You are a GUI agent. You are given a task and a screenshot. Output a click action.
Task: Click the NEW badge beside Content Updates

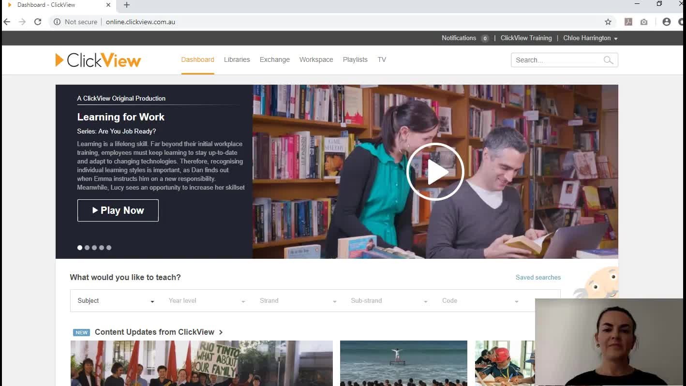pos(82,333)
